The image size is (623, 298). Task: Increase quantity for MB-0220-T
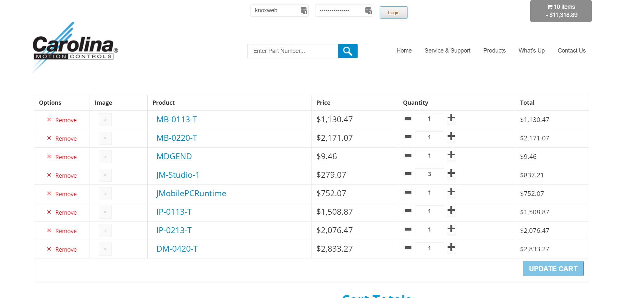point(451,137)
